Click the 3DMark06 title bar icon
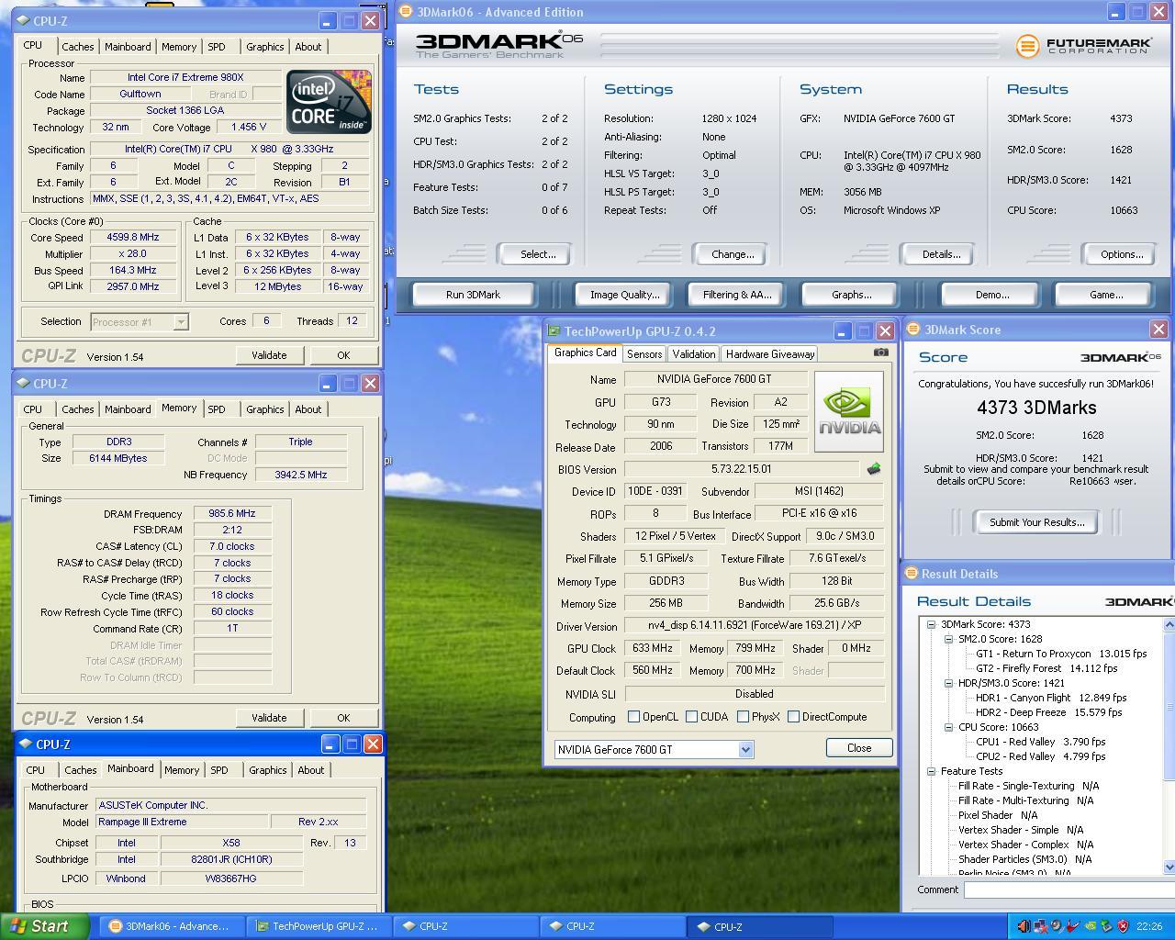1175x940 pixels. pyautogui.click(x=406, y=12)
